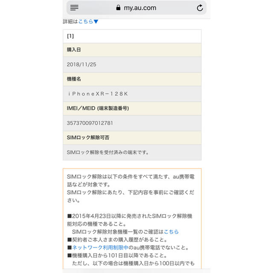This screenshot has height=273, width=273.
Task: Select the [1] entry header
Action: pos(132,36)
